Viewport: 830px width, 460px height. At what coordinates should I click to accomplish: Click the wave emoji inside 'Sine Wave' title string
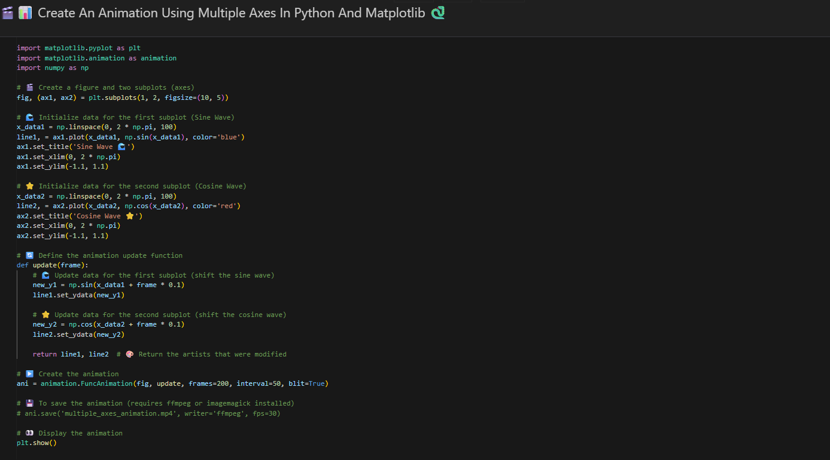pyautogui.click(x=123, y=147)
